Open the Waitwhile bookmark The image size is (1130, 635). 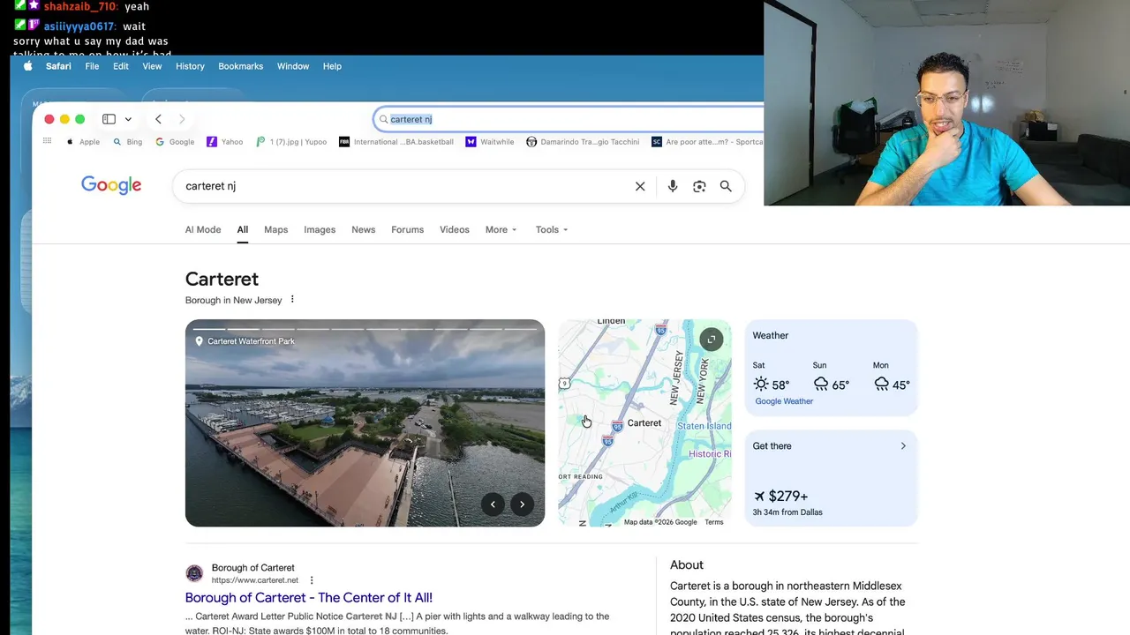point(490,141)
